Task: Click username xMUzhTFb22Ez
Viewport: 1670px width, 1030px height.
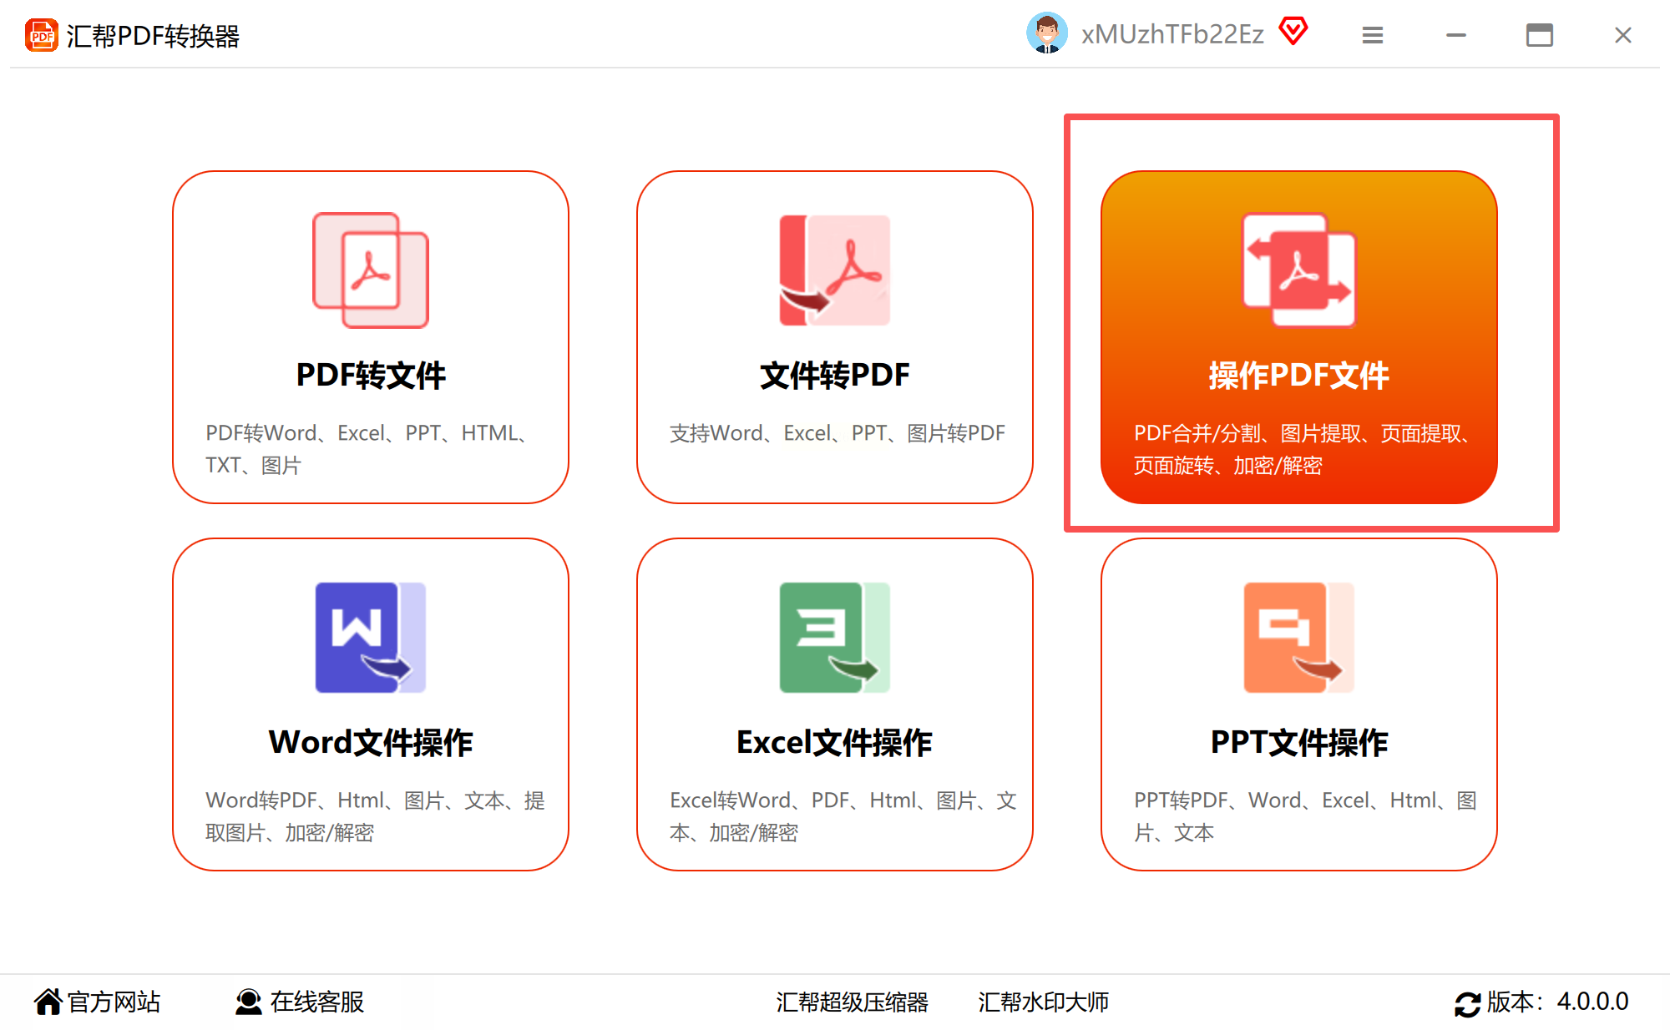Action: (x=1172, y=34)
